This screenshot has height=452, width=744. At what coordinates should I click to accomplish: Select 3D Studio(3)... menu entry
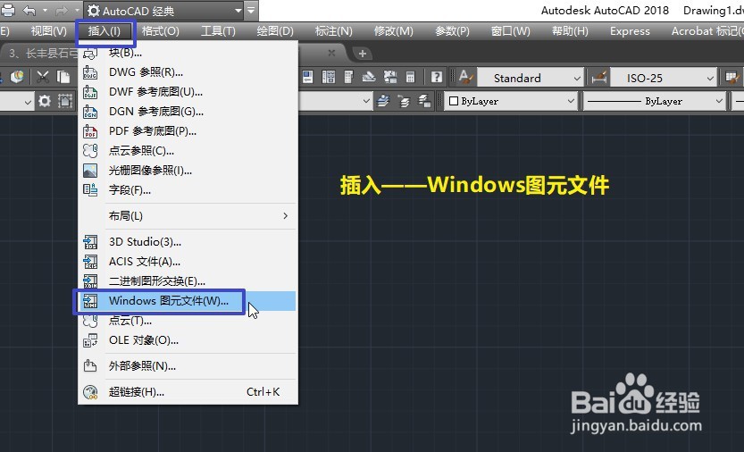click(x=188, y=242)
